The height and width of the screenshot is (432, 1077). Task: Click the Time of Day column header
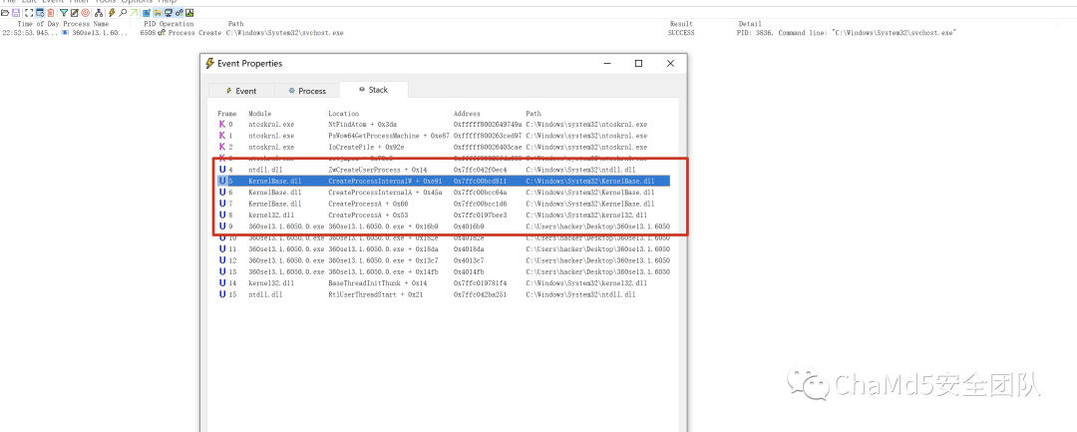point(39,24)
